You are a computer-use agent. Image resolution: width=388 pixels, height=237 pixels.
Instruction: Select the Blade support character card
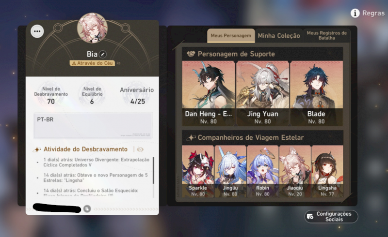pos(317,93)
